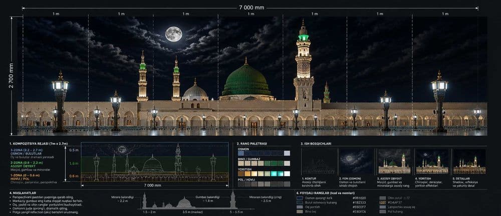501x216 pixels.
Task: Click the Minorani balandligi ~ 2.5 m label
Action: pyautogui.click(x=266, y=199)
